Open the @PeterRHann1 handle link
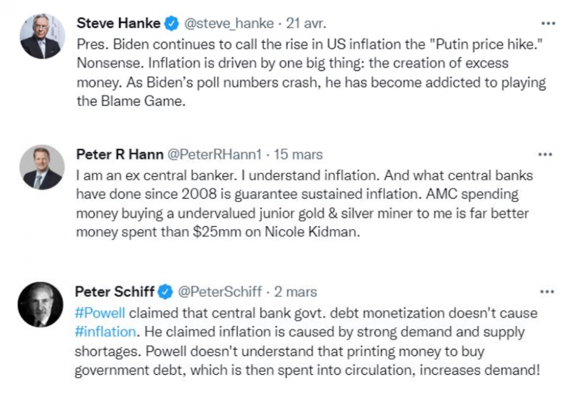Image resolution: width=574 pixels, height=400 pixels. 214,154
